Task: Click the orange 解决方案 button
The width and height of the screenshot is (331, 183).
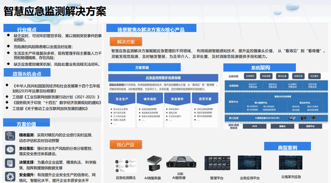Action: pos(126,41)
